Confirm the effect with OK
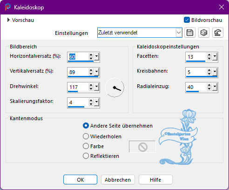Screen dimensions: 229x190 [x=80, y=180]
